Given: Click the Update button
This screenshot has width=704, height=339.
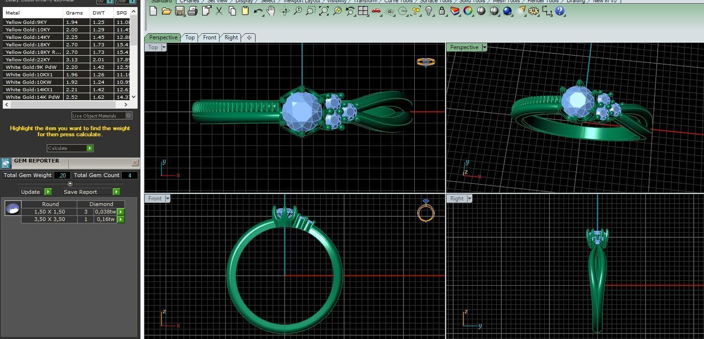Looking at the screenshot, I should click(x=36, y=192).
